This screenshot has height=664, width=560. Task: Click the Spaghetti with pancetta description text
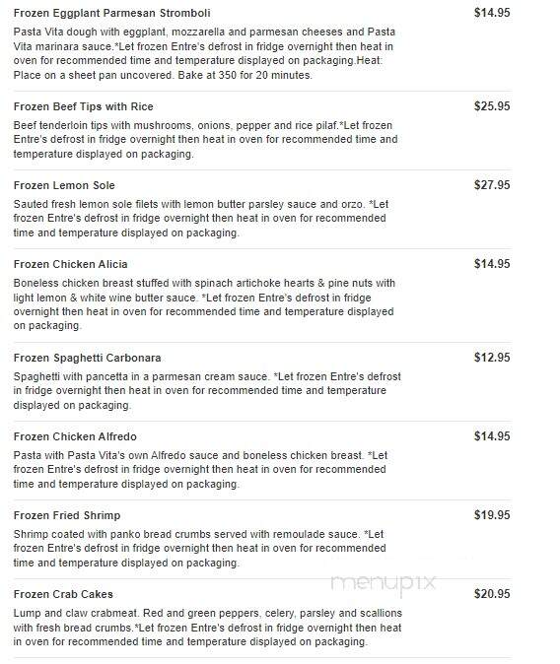click(x=207, y=391)
